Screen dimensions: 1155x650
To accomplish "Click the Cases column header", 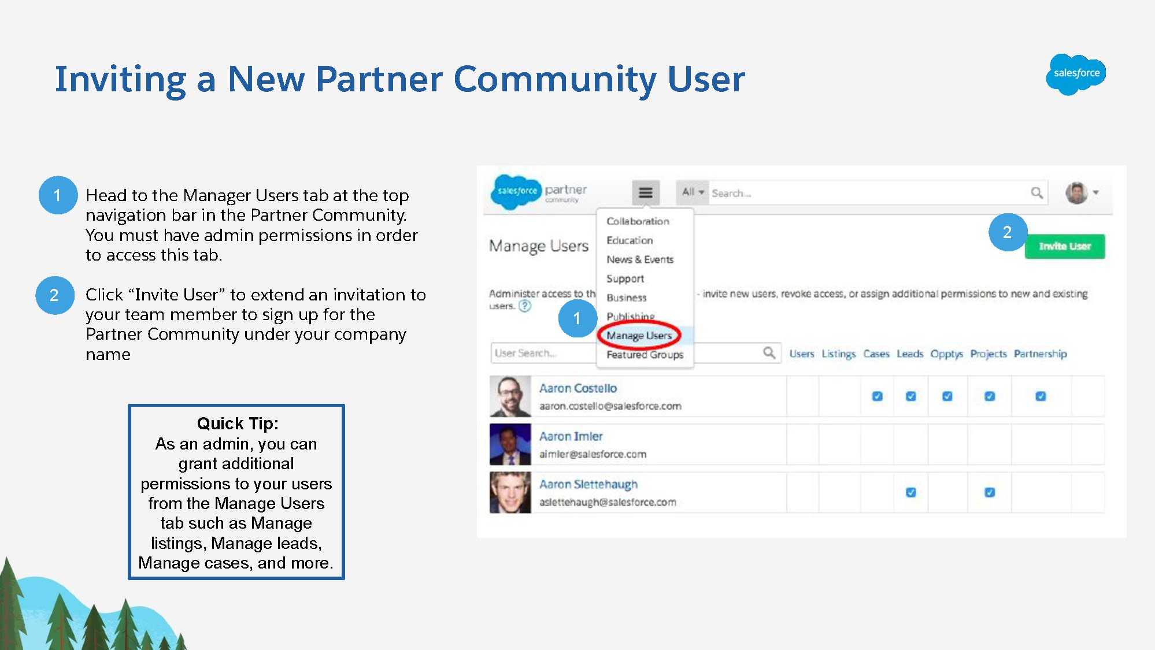I will pos(876,354).
